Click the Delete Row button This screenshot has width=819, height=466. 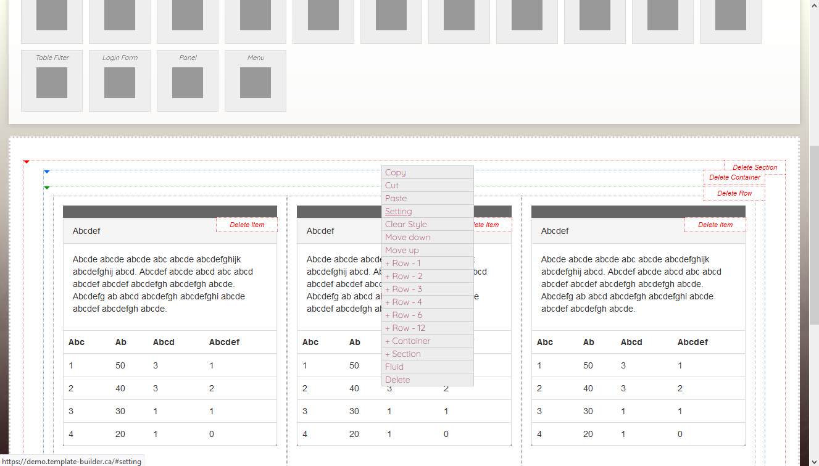pos(734,194)
